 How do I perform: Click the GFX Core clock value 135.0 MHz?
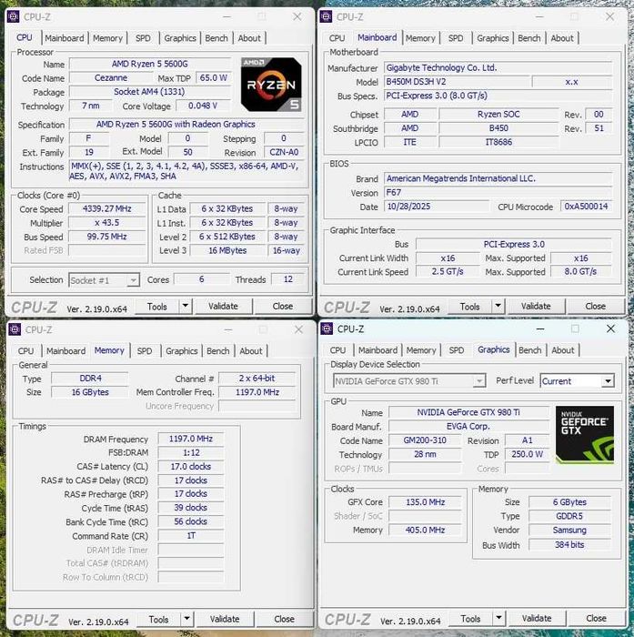(x=425, y=502)
